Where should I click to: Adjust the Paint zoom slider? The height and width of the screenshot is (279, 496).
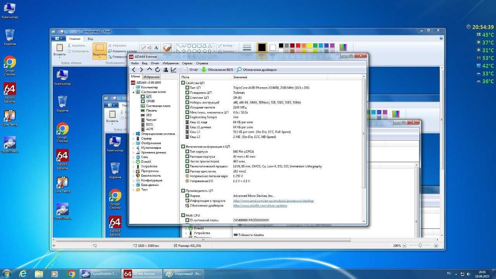click(x=420, y=246)
